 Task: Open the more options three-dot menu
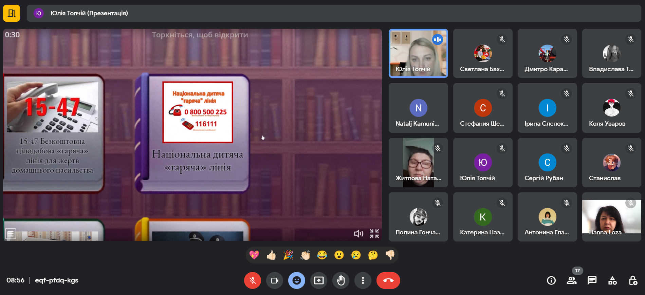363,280
